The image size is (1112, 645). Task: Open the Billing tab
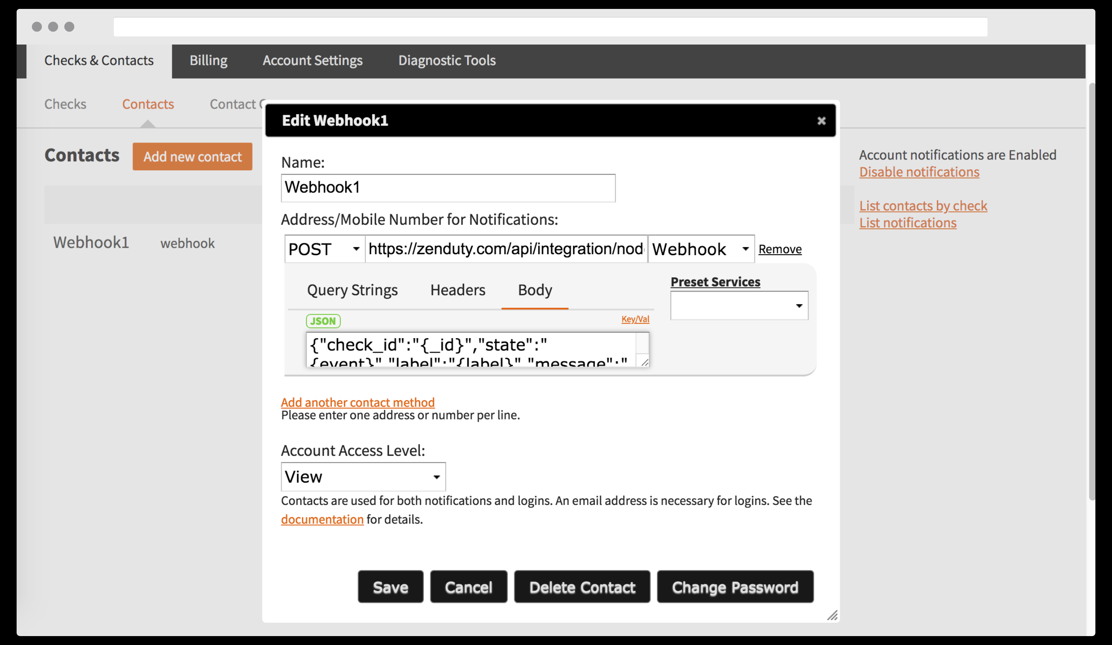pyautogui.click(x=208, y=60)
